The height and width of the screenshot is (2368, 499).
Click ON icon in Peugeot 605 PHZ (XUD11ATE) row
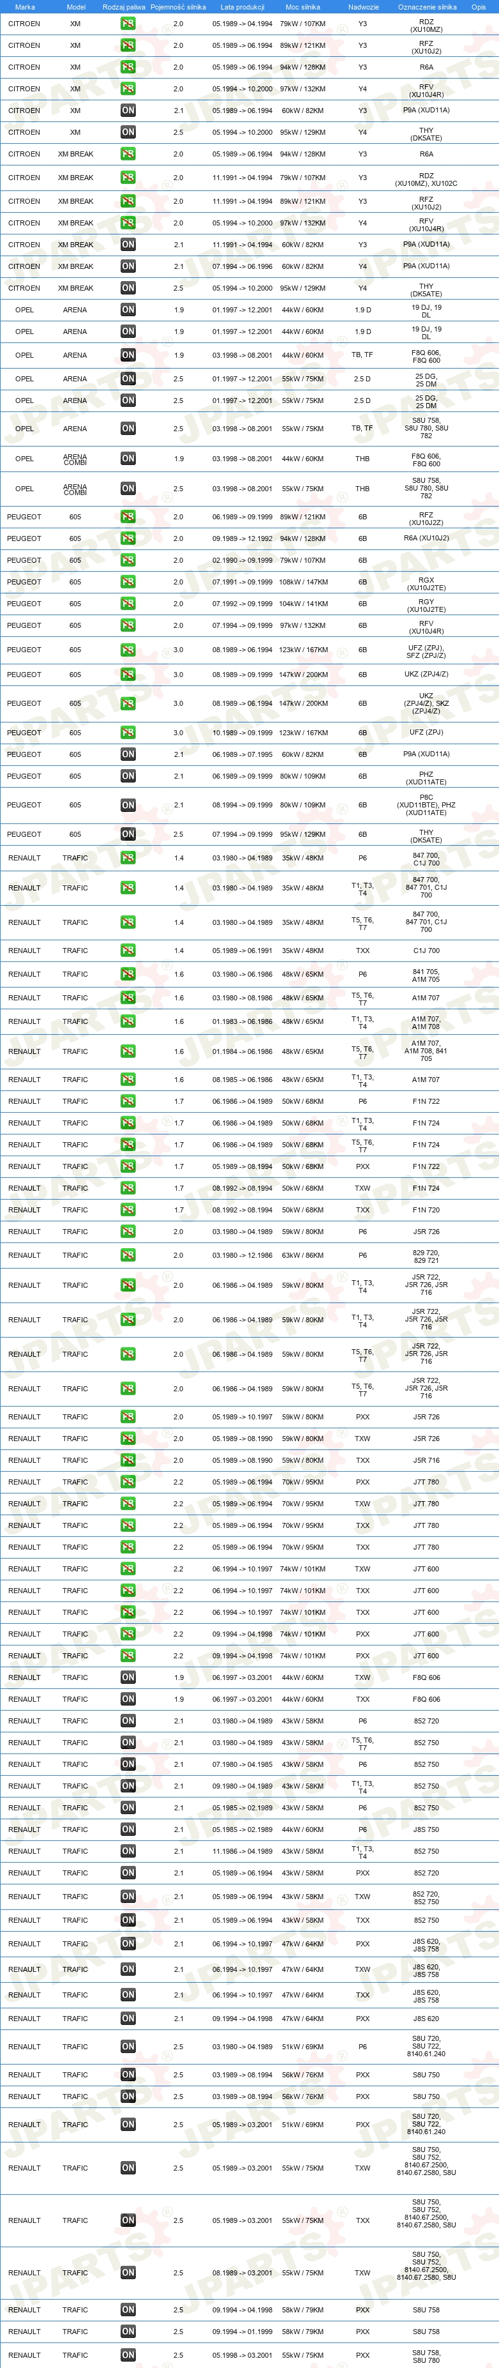[x=128, y=776]
